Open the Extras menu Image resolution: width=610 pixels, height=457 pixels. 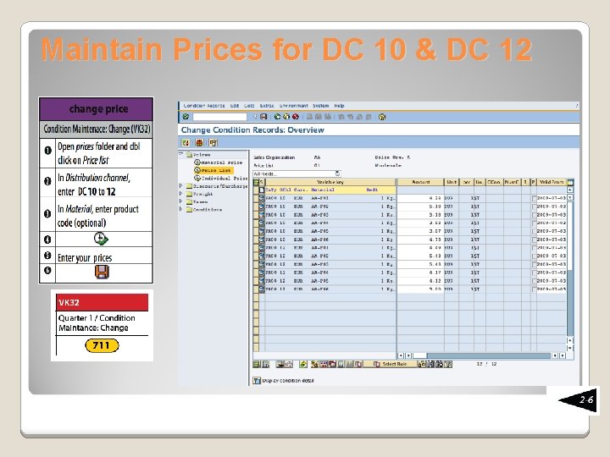(x=267, y=106)
